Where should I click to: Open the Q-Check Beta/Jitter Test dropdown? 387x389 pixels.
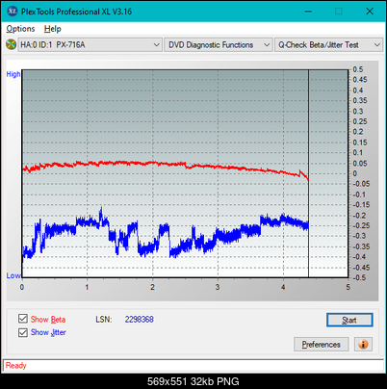tap(328, 45)
